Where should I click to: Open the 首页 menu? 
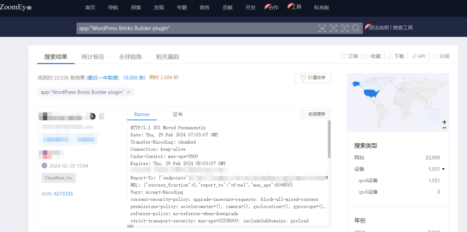[90, 8]
